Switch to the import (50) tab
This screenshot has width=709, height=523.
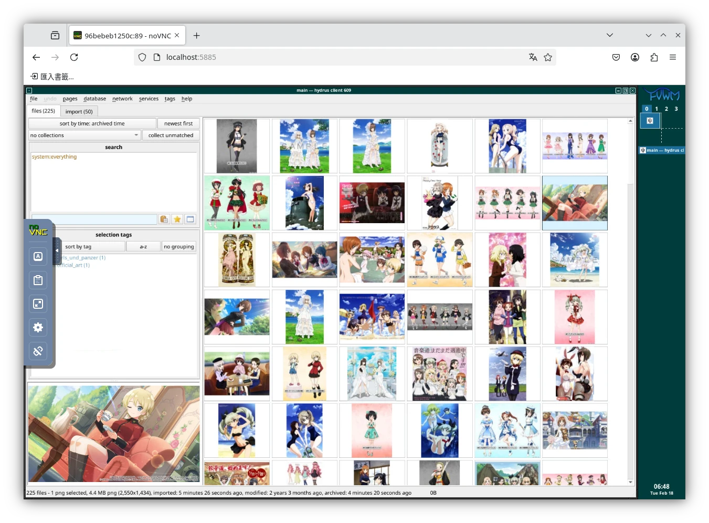coord(79,111)
